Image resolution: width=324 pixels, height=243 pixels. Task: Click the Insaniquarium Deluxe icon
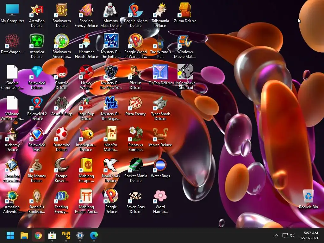point(86,134)
